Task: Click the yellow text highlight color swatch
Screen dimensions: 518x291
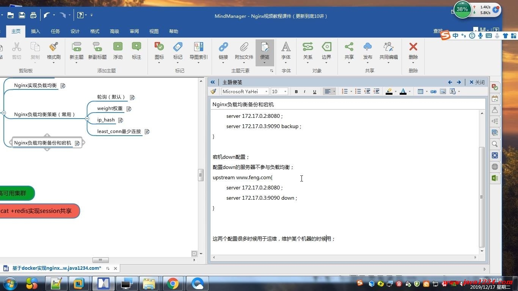Action: coord(389,91)
